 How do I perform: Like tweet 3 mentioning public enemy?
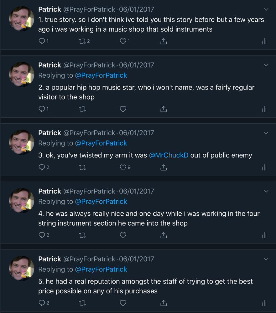point(123,167)
